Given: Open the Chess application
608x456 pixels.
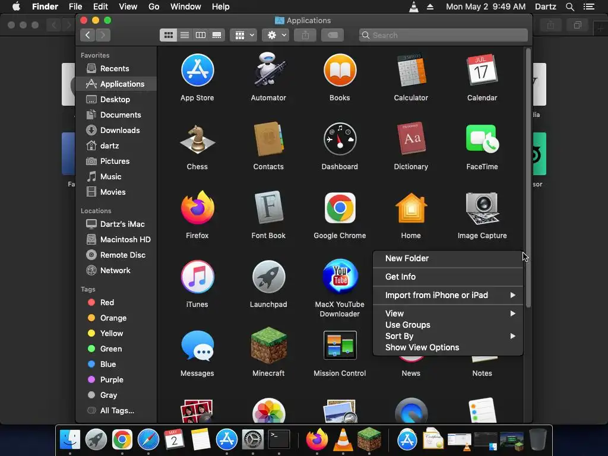Looking at the screenshot, I should [x=197, y=139].
